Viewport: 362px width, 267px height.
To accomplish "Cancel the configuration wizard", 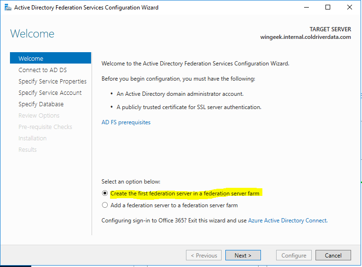I will (x=333, y=255).
